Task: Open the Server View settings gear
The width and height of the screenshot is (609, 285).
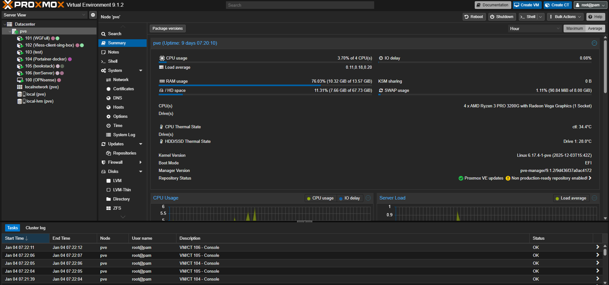Action: point(93,15)
